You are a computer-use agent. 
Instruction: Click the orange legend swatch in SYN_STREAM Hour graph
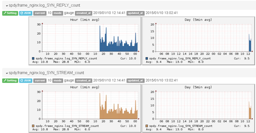(x=33, y=126)
